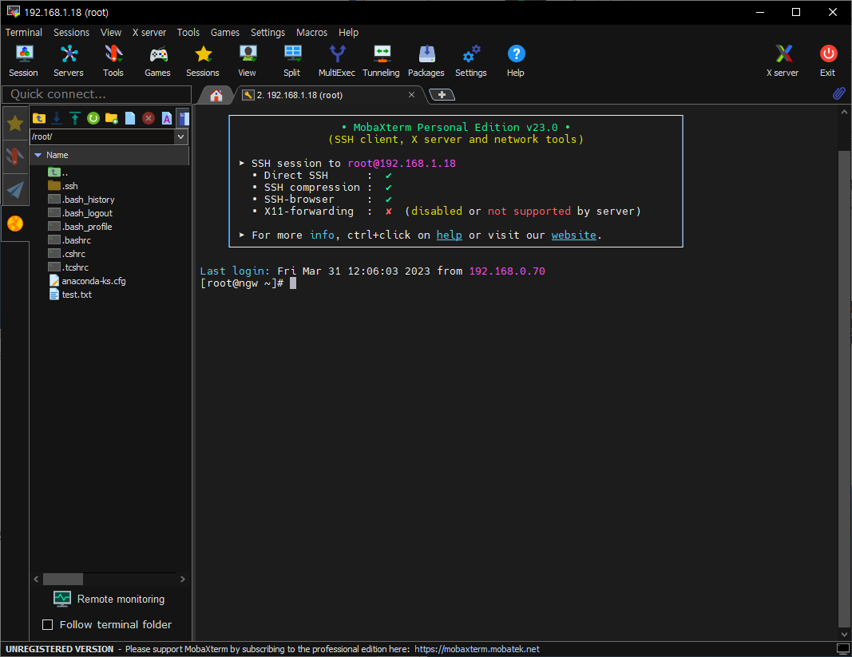Image resolution: width=852 pixels, height=657 pixels.
Task: Switch to the Home tab
Action: (x=216, y=95)
